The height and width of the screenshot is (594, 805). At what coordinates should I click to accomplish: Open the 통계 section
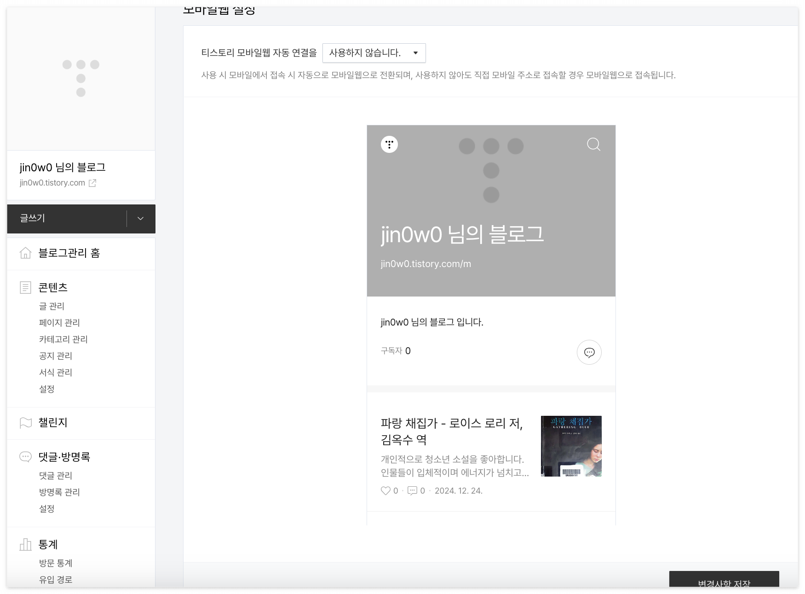click(x=48, y=545)
